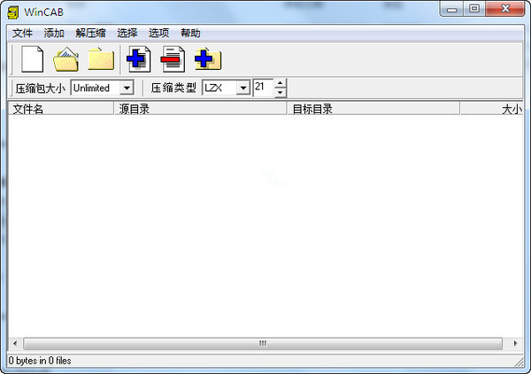The height and width of the screenshot is (374, 531).
Task: Sort by 大小 column header
Action: point(492,109)
